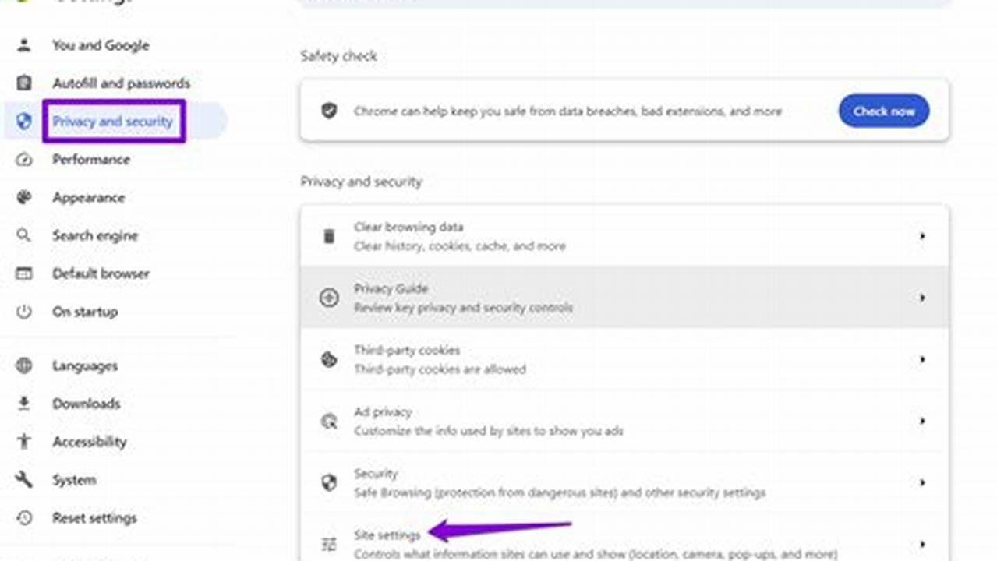Expand the Ad privacy row chevron
Viewport: 997px width, 561px height.
coord(922,421)
